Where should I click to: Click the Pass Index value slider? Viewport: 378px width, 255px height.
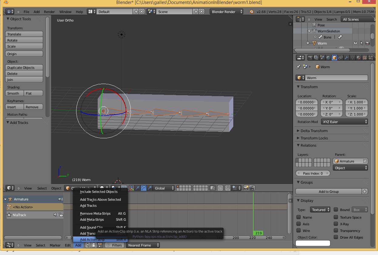[313, 173]
